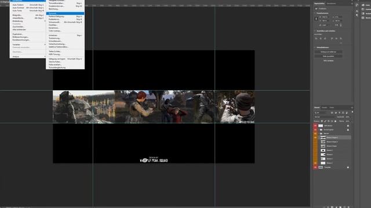This screenshot has height=208, width=371.
Task: Choose HDR-Tonung from the submenu
Action: pos(65,54)
